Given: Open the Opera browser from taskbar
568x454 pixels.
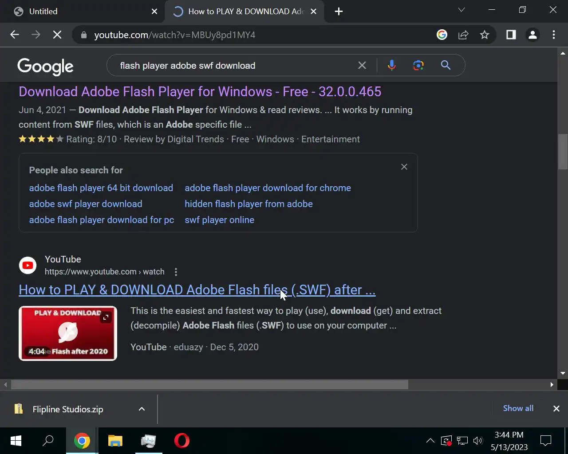Looking at the screenshot, I should (x=181, y=441).
